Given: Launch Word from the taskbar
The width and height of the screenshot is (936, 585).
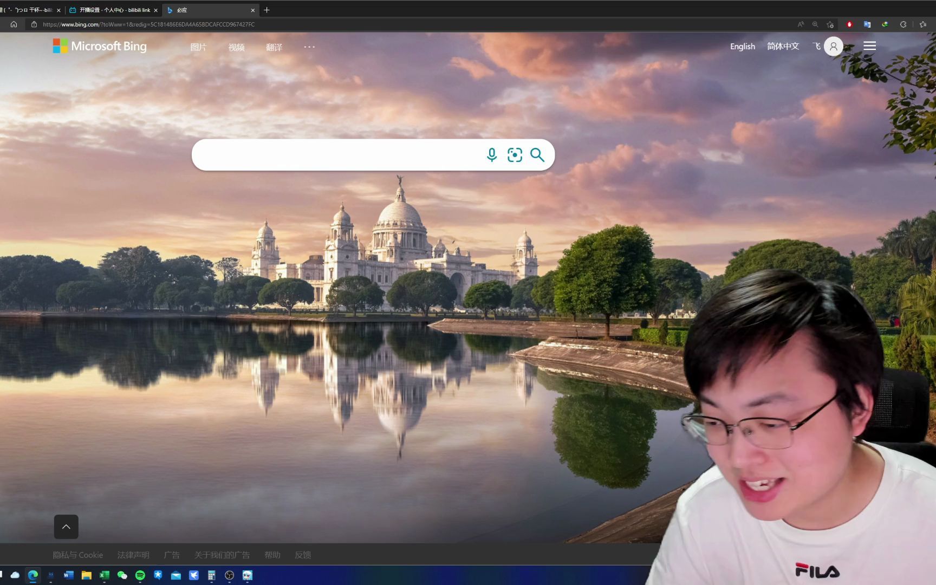Looking at the screenshot, I should pos(68,575).
